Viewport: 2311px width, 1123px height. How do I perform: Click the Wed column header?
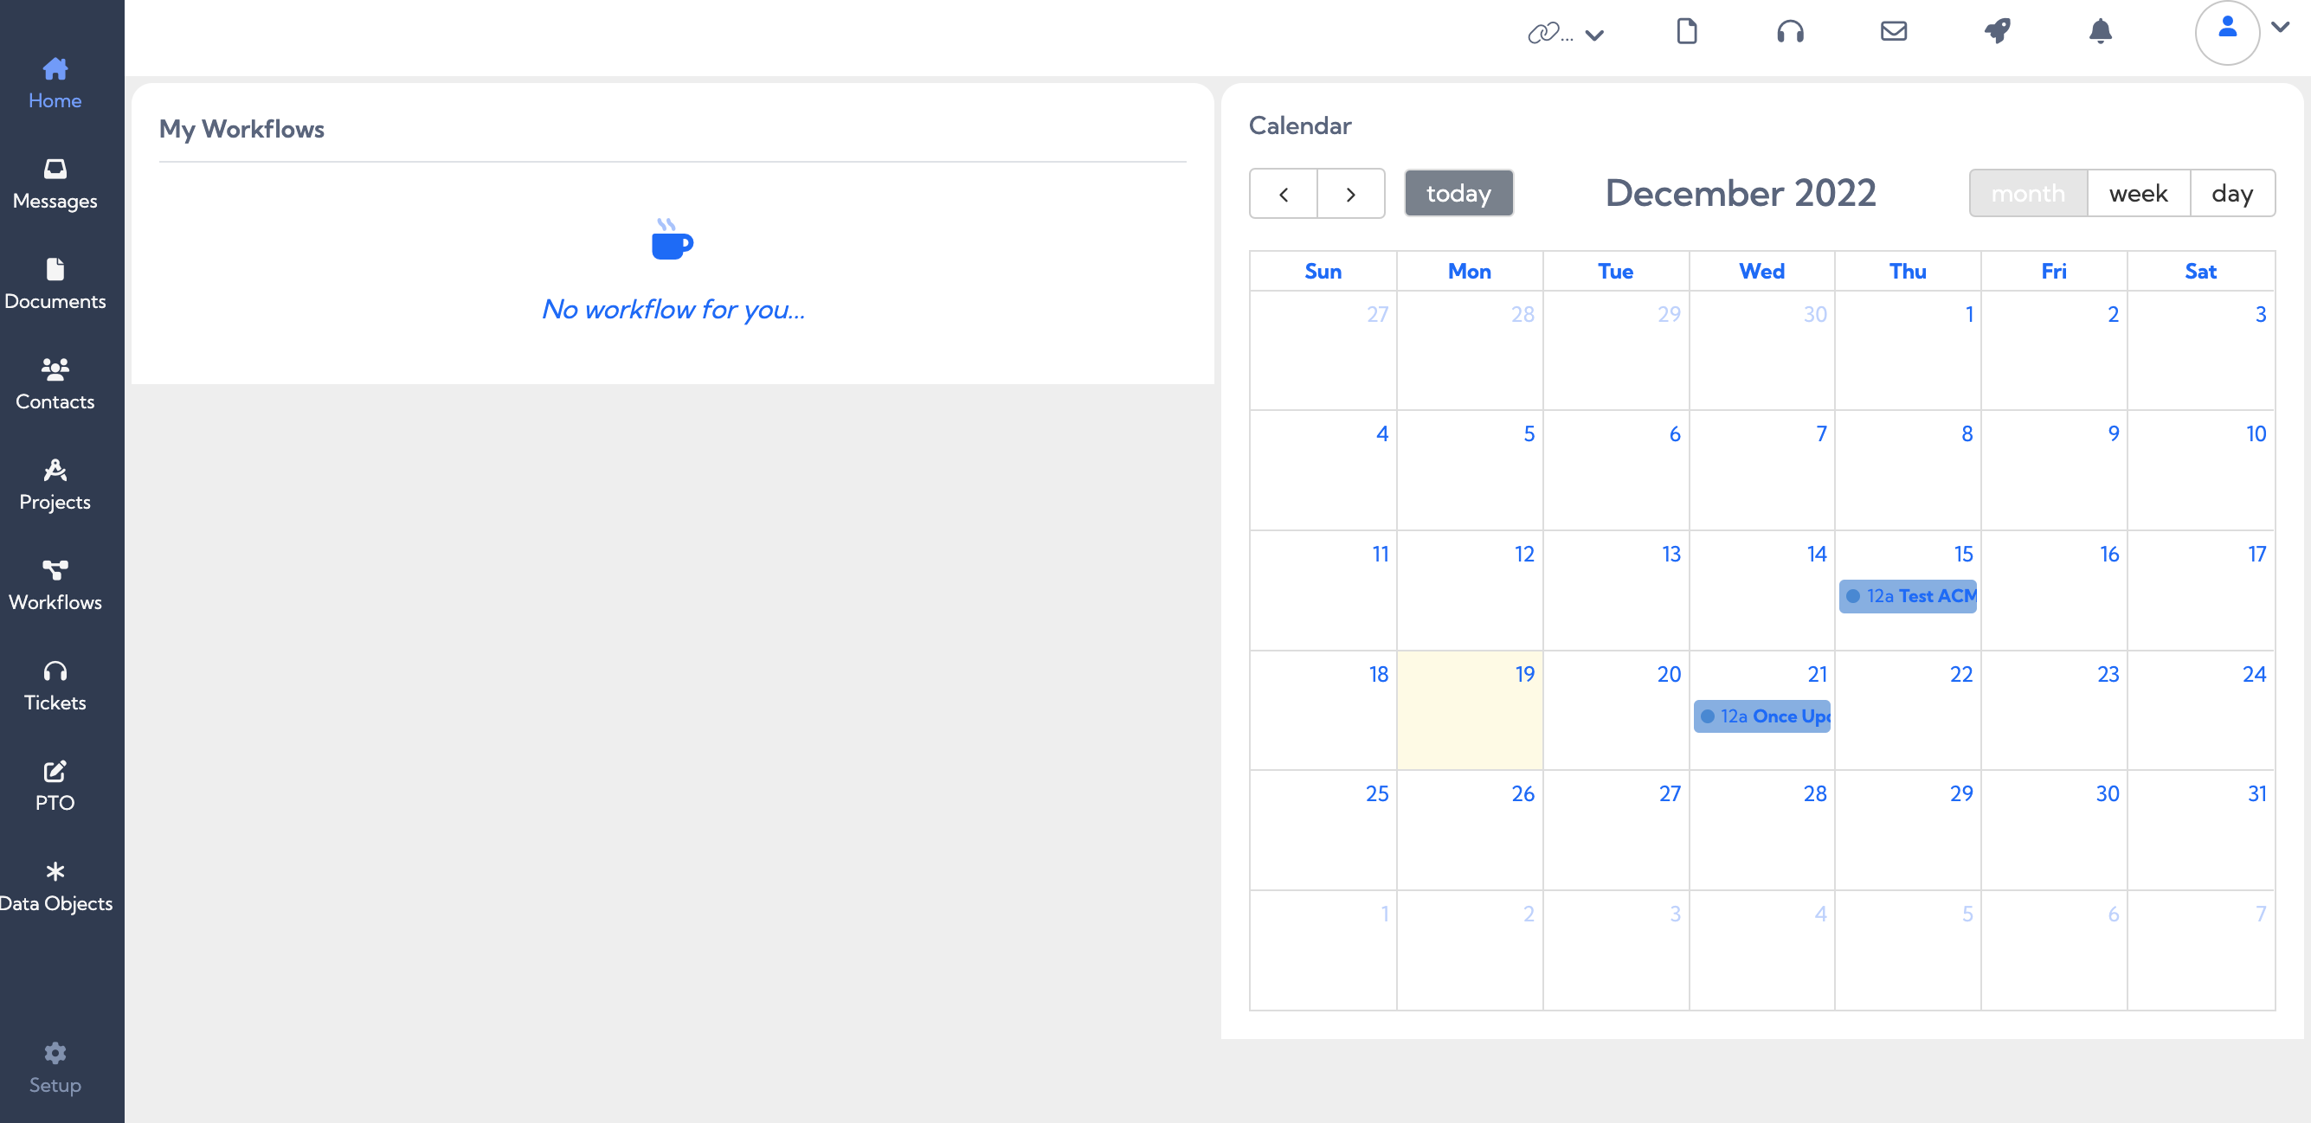(x=1761, y=272)
